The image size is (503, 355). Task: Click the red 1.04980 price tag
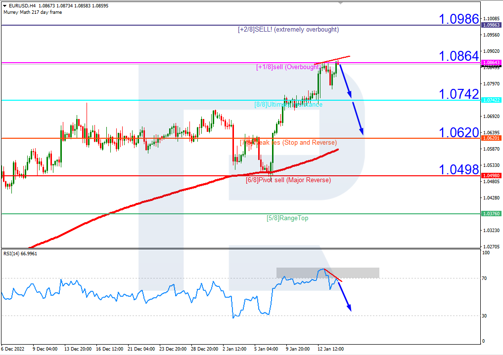491,176
